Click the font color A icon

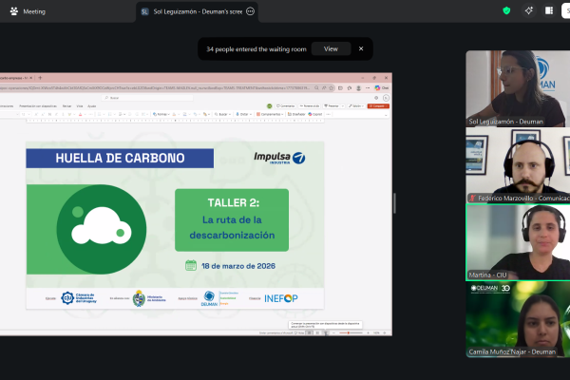pyautogui.click(x=81, y=115)
